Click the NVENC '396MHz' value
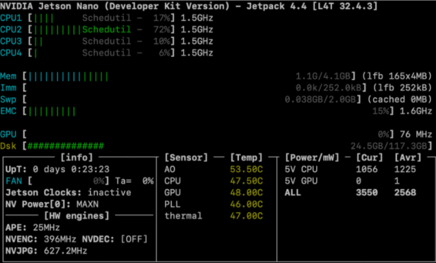 coord(60,239)
